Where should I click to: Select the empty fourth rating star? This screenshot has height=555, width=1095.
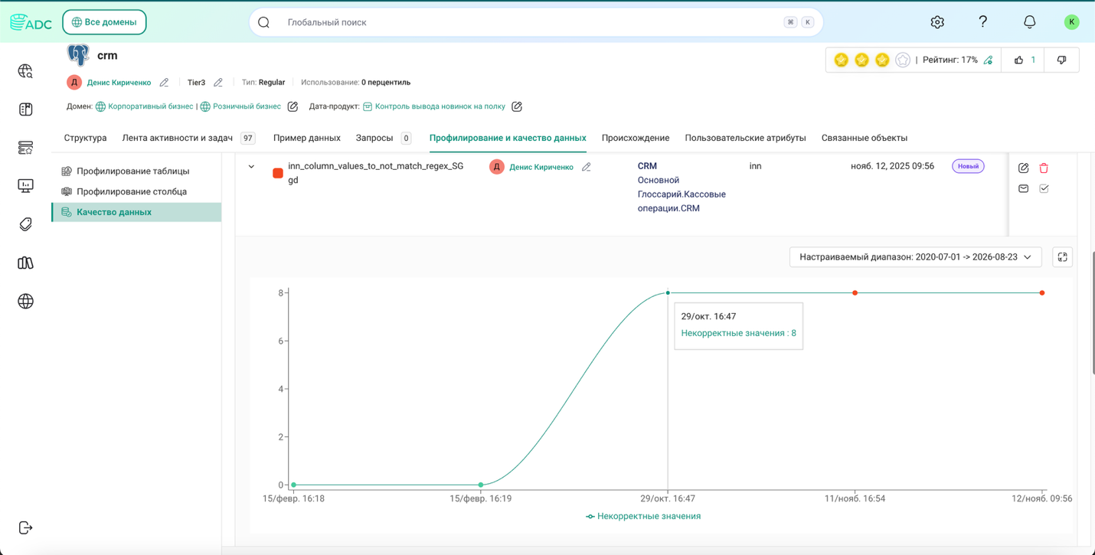pos(903,60)
